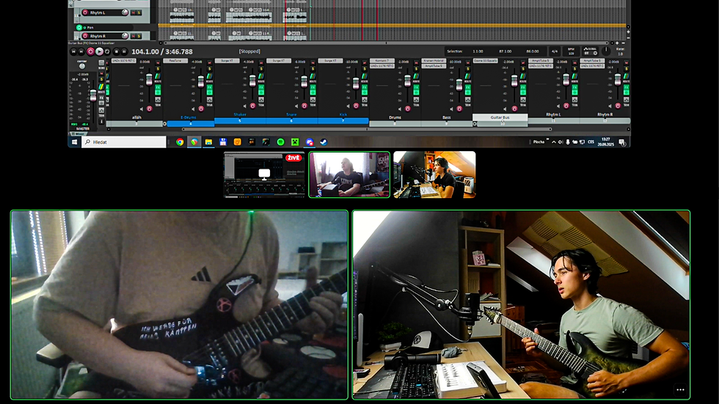Screen dimensions: 719x404
Task: Select the Guitar Bus strip name label
Action: [500, 117]
